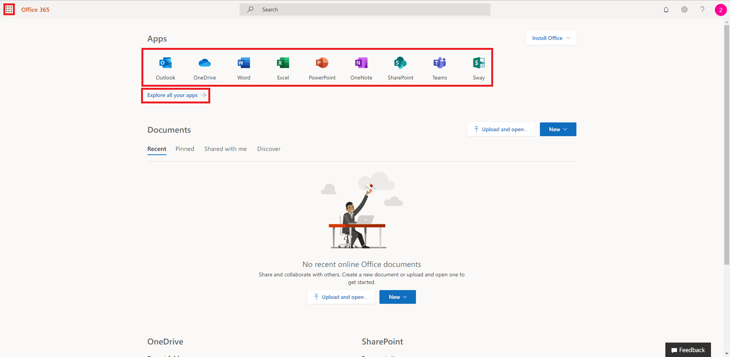The height and width of the screenshot is (357, 730).
Task: Click the OneDrive section heading
Action: coord(165,341)
